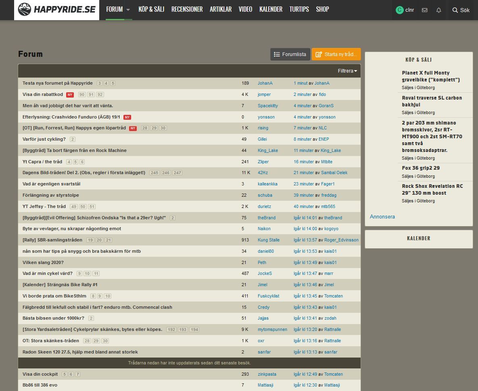Open ad Planet X full Monty gravelbike
This screenshot has width=478, height=391.
(x=431, y=76)
